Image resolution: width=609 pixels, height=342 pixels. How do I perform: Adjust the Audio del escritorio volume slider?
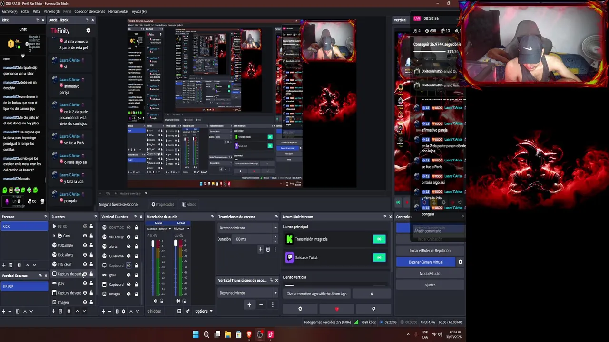point(153,244)
